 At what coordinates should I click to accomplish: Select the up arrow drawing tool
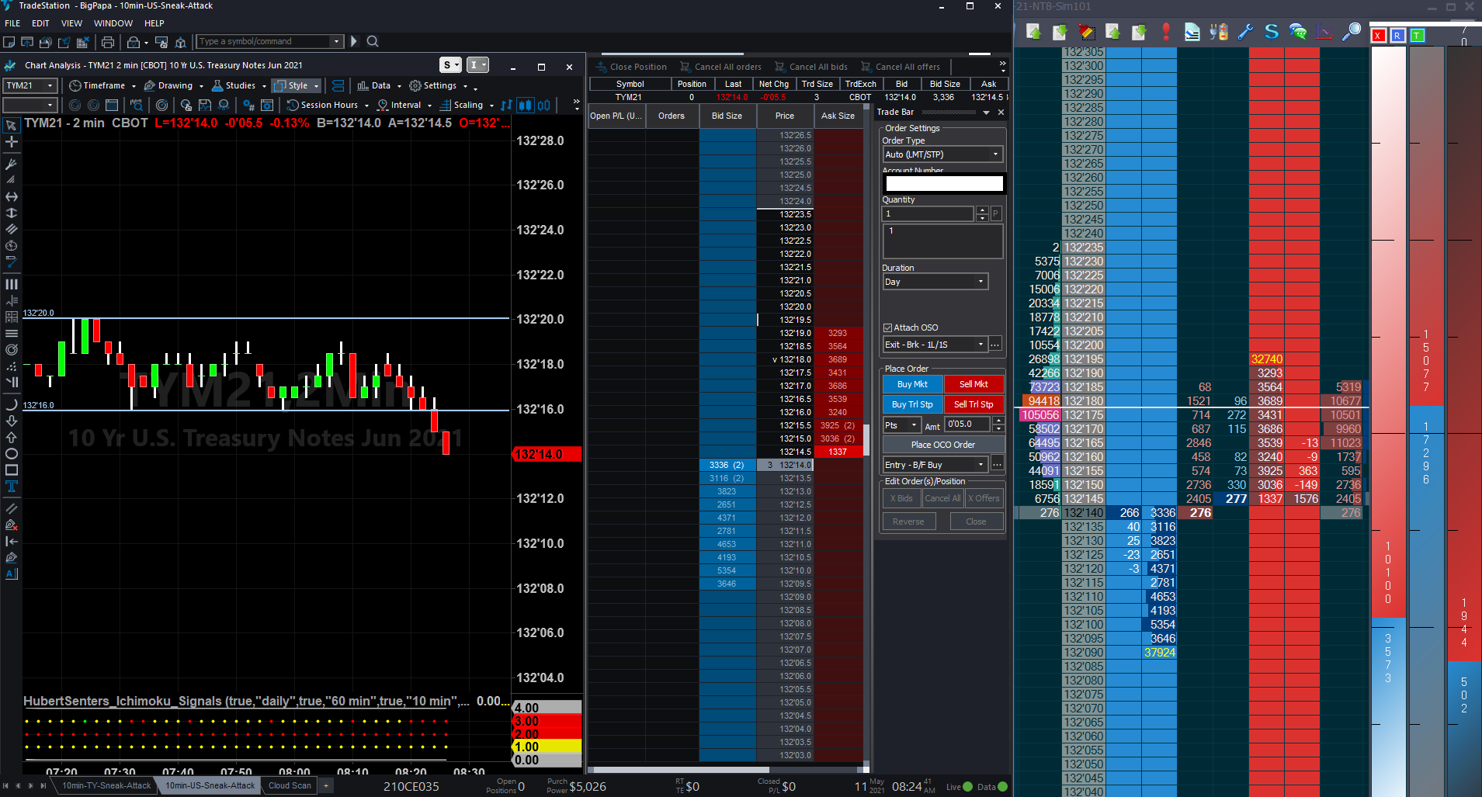click(x=12, y=437)
